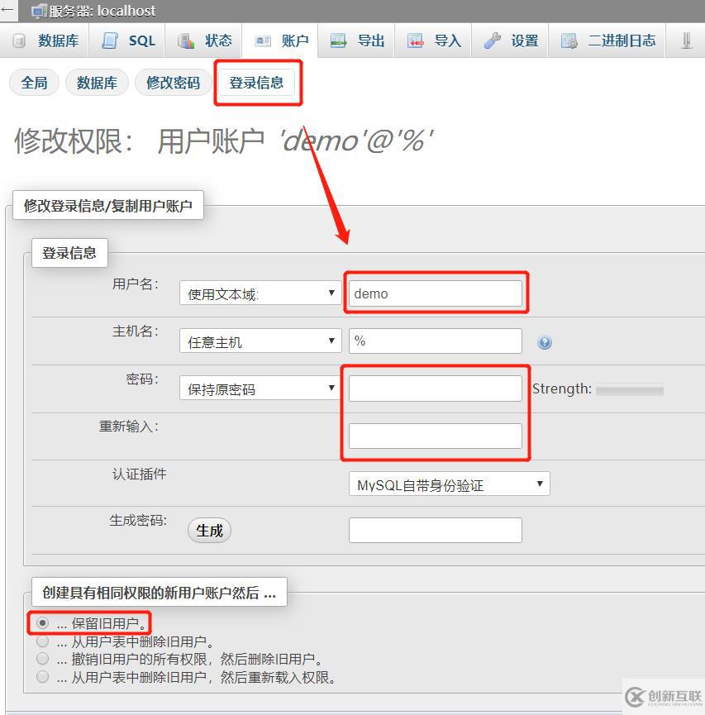Image resolution: width=705 pixels, height=715 pixels.
Task: Select 从用户表中删除旧用户 radio option
Action: coord(42,641)
